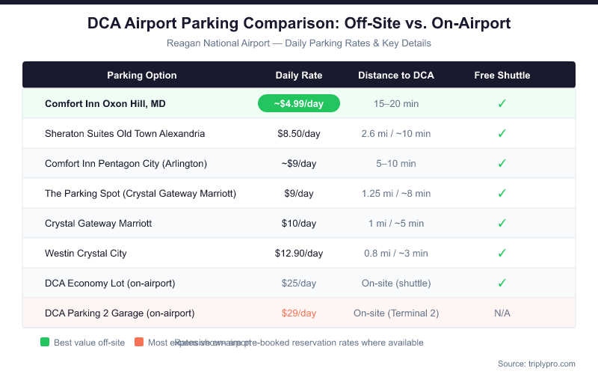Click the green Best value legend swatch
598x374 pixels.
tap(45, 343)
